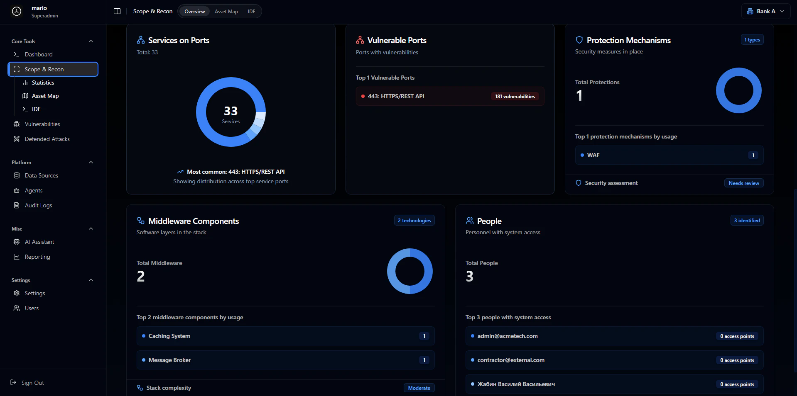Image resolution: width=797 pixels, height=396 pixels.
Task: Click the Services on Ports network icon
Action: [x=141, y=40]
